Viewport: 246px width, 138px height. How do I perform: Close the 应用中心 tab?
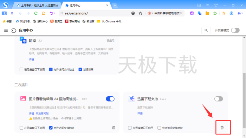coord(107,5)
